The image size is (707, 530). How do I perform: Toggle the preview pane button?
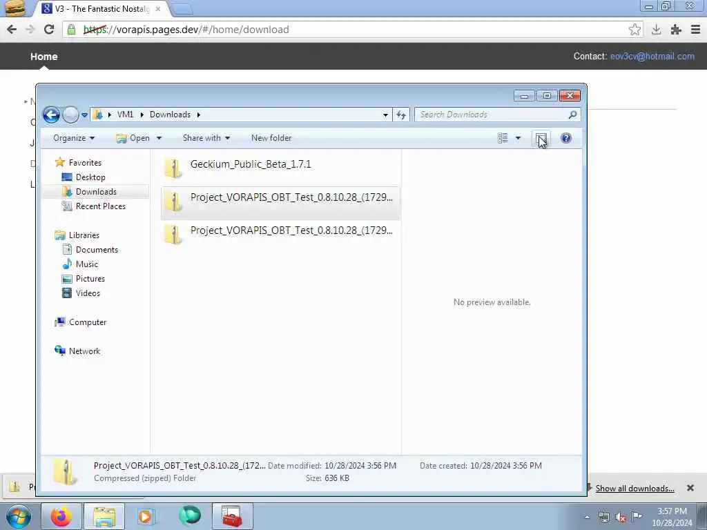(x=541, y=138)
